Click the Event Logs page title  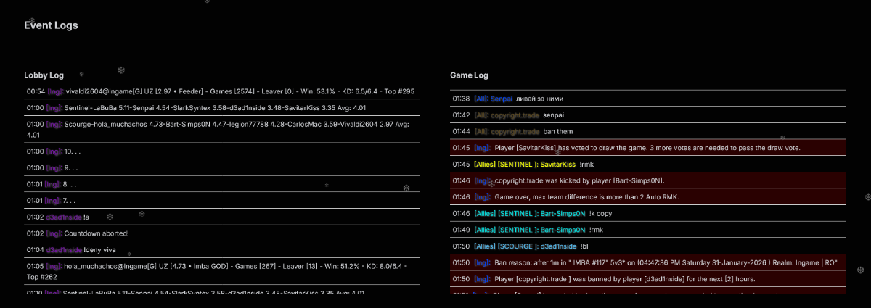51,25
